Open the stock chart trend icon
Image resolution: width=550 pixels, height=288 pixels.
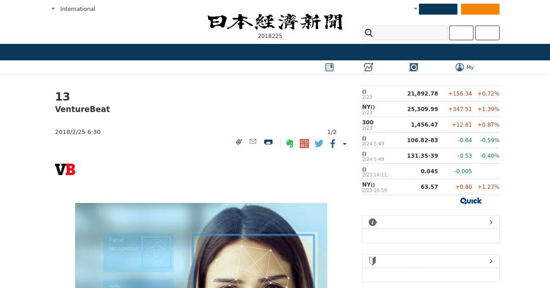point(368,67)
